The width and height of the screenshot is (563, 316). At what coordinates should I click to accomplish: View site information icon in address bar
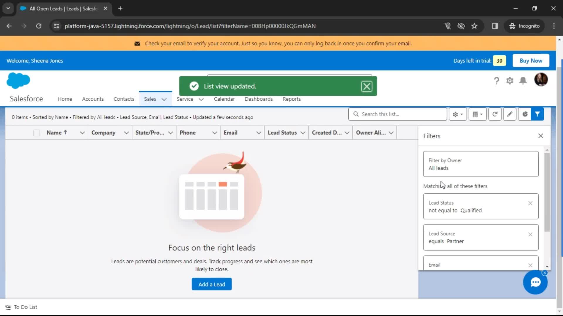pyautogui.click(x=56, y=26)
